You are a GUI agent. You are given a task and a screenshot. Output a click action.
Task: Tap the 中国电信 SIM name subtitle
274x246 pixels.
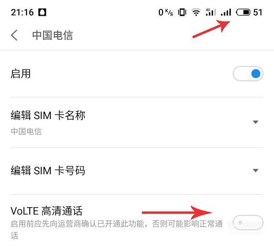pyautogui.click(x=26, y=131)
